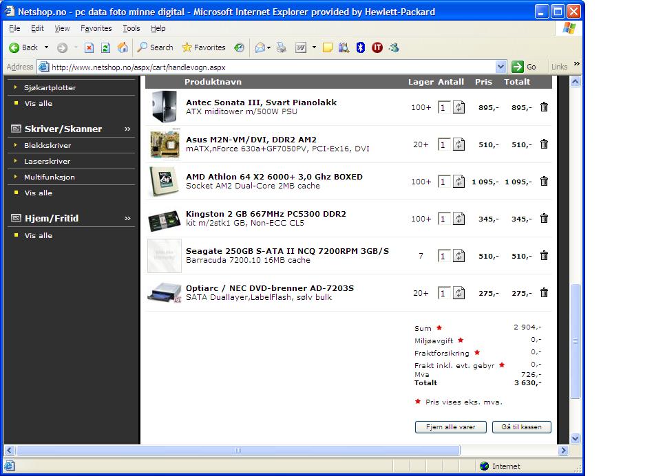Click Fjern alle varer button
Image resolution: width=654 pixels, height=476 pixels.
(x=450, y=426)
